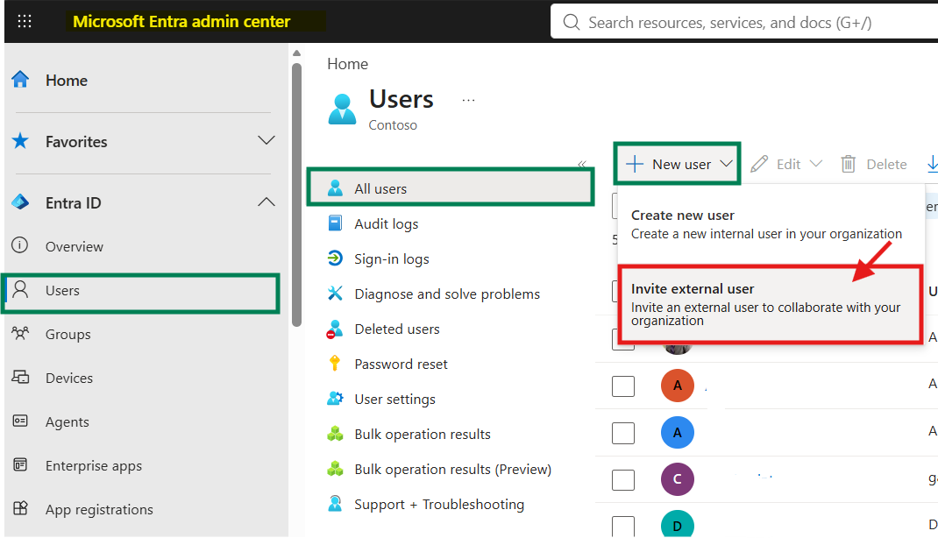Open Users in the Entra ID sidebar
This screenshot has height=538, width=938.
(x=141, y=293)
